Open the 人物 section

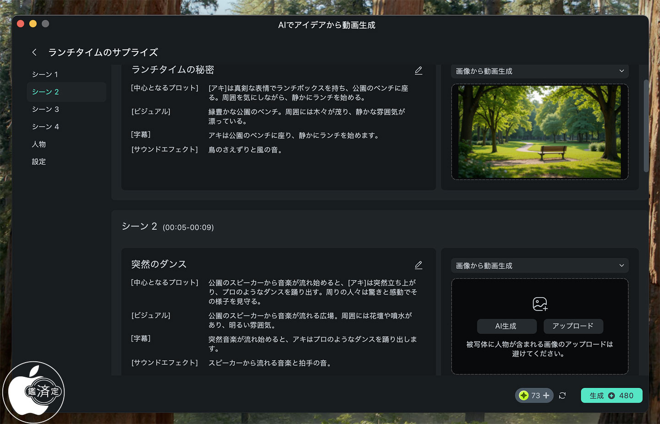coord(39,144)
